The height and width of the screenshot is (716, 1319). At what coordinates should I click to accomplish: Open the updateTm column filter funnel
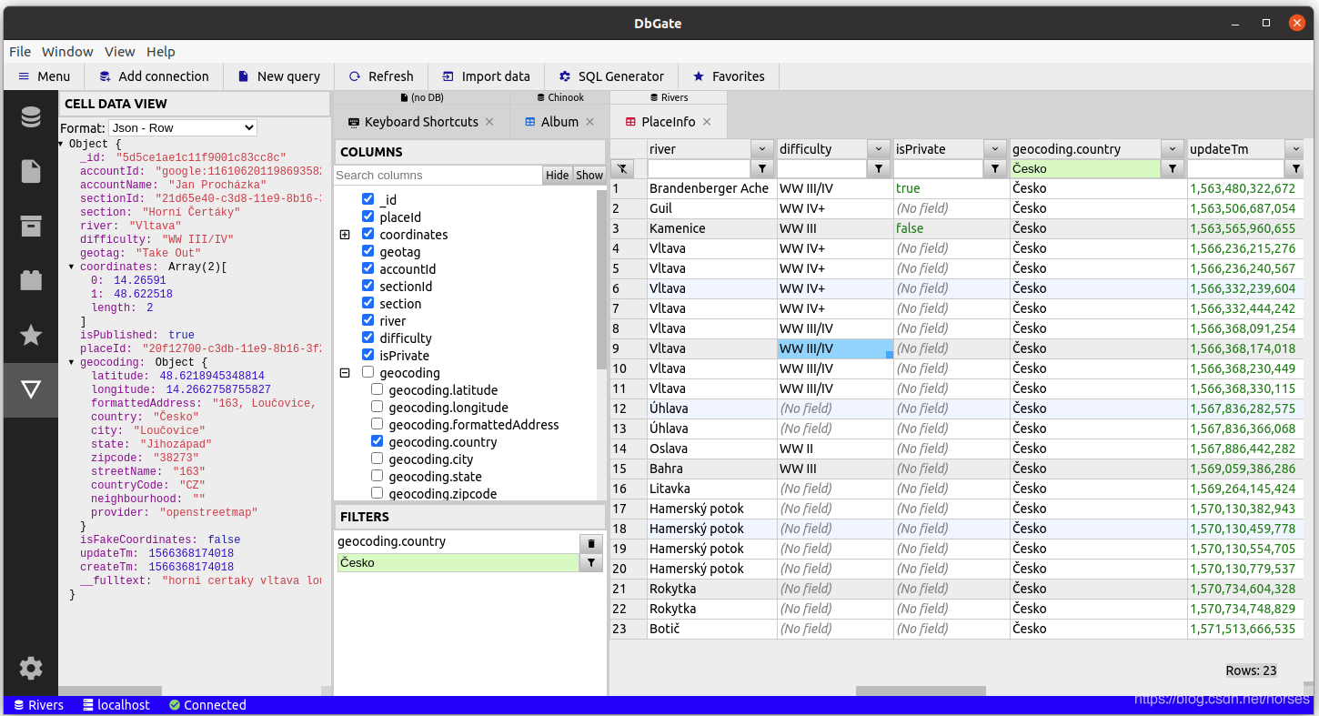point(1295,168)
